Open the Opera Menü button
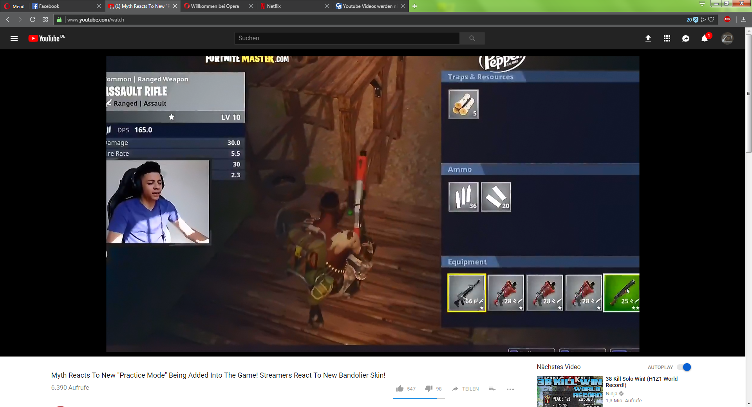The image size is (752, 407). [14, 6]
